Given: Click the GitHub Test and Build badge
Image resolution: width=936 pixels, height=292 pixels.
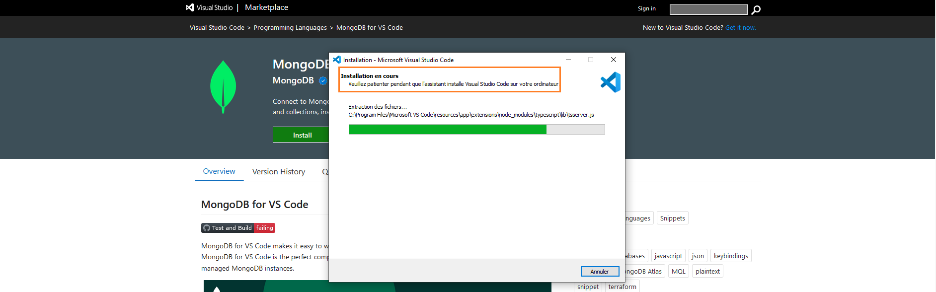Looking at the screenshot, I should [238, 228].
